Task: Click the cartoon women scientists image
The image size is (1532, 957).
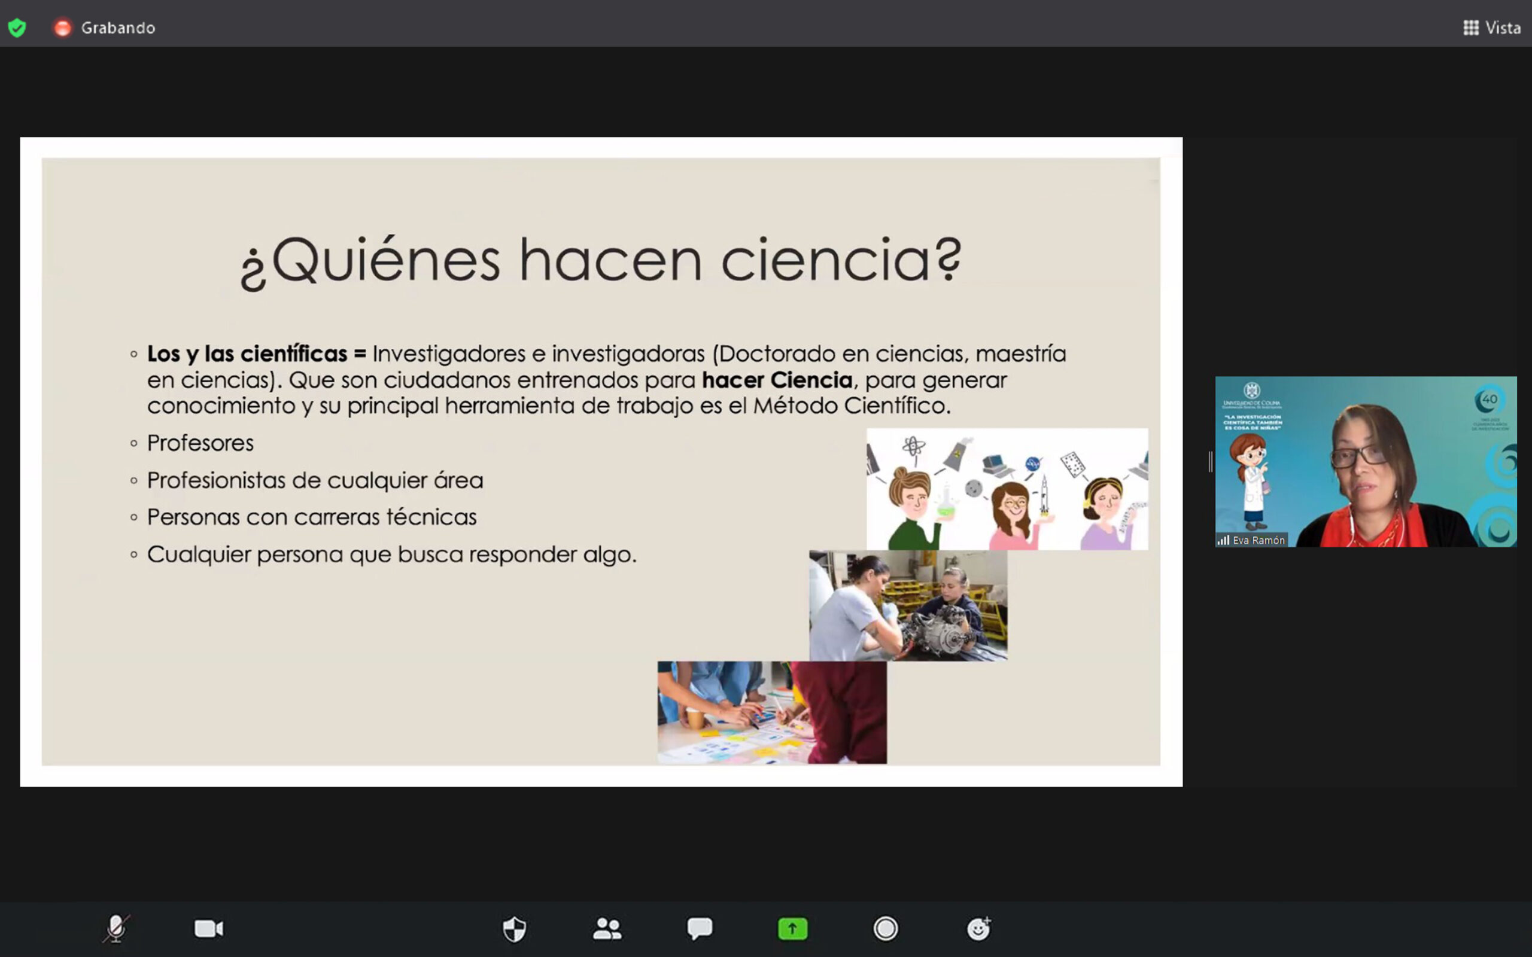Action: 1007,489
